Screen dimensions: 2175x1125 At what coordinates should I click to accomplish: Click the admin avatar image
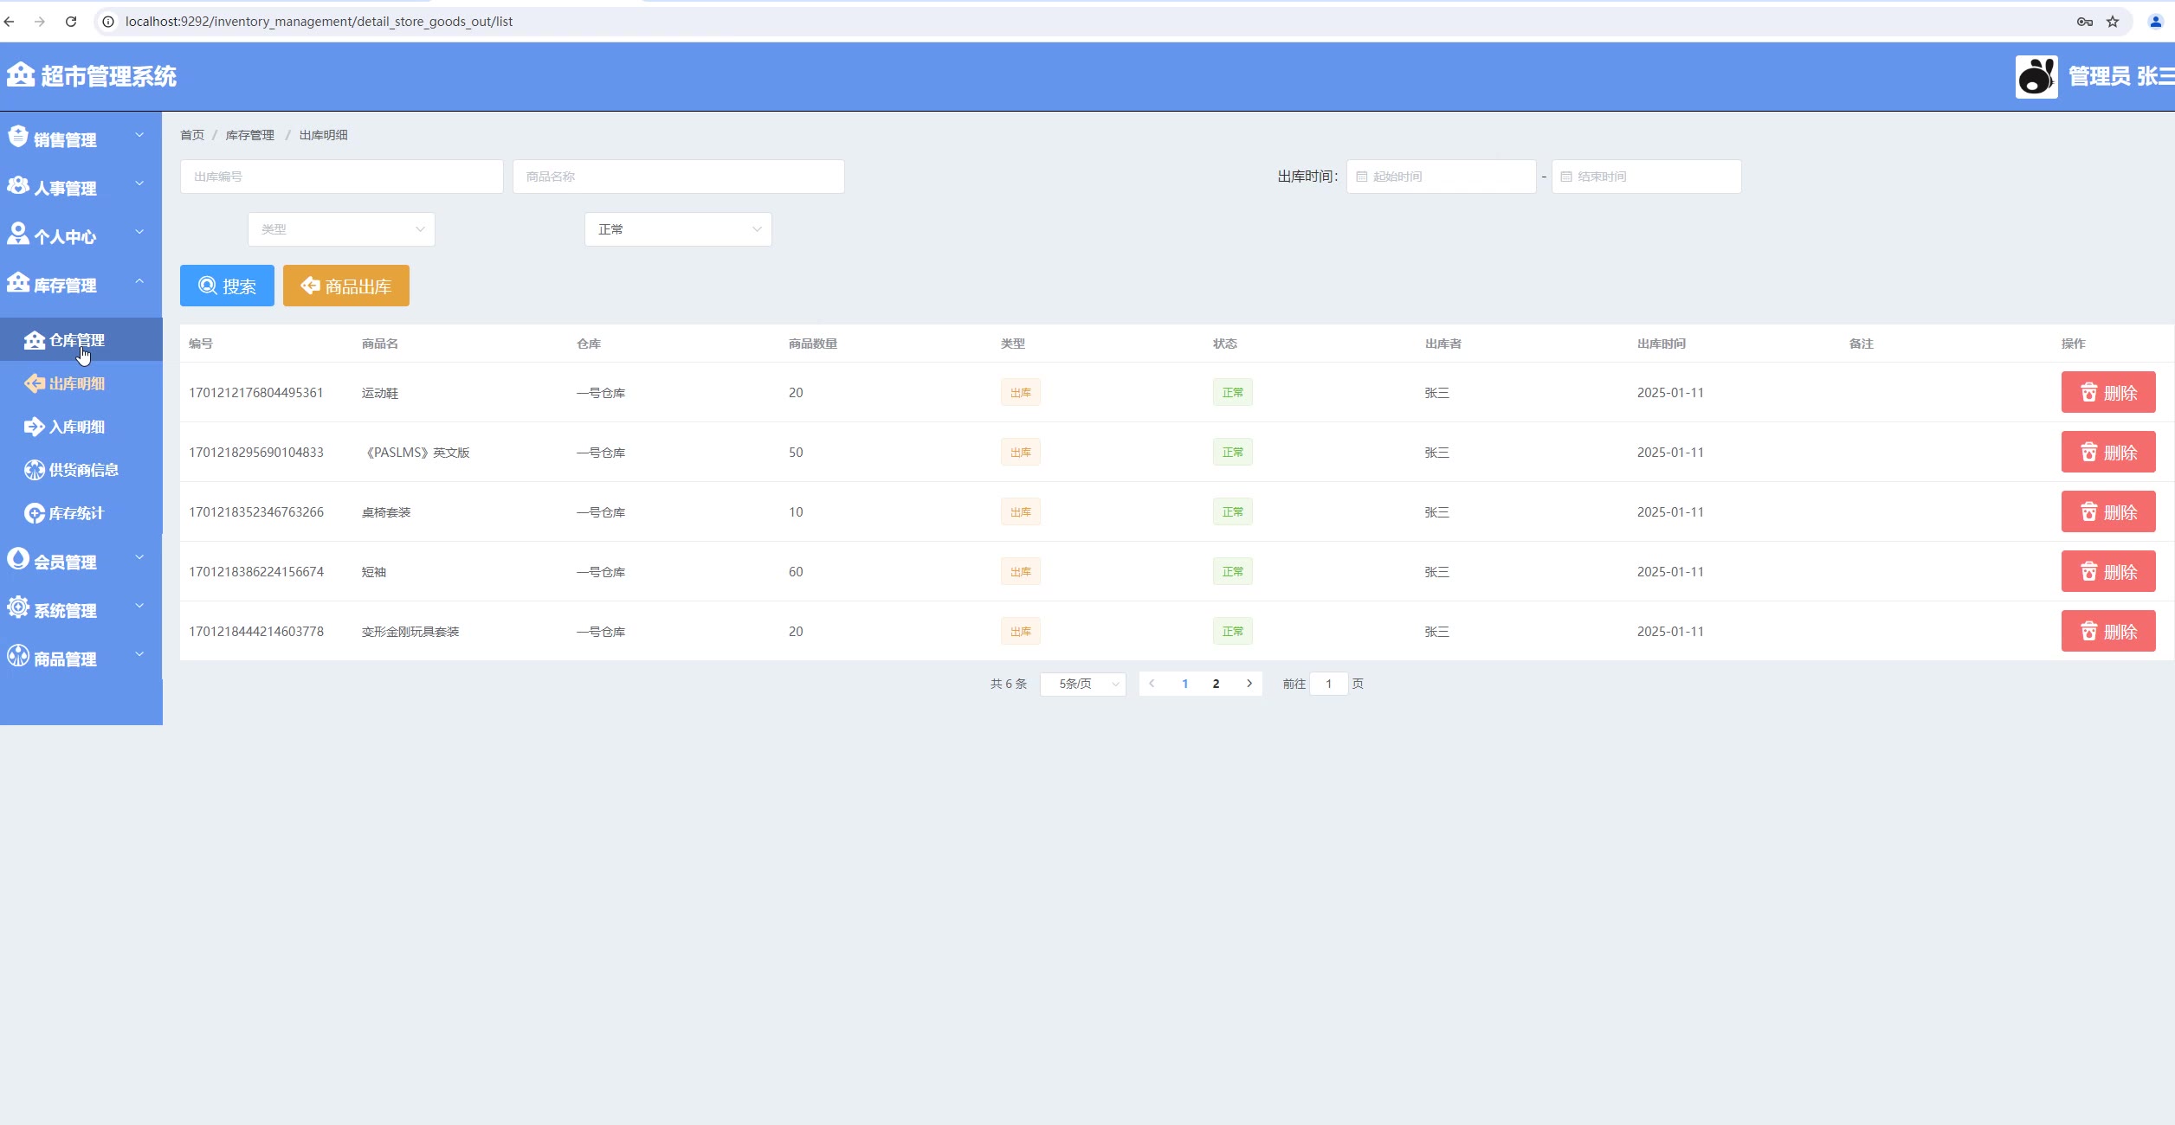tap(2036, 76)
